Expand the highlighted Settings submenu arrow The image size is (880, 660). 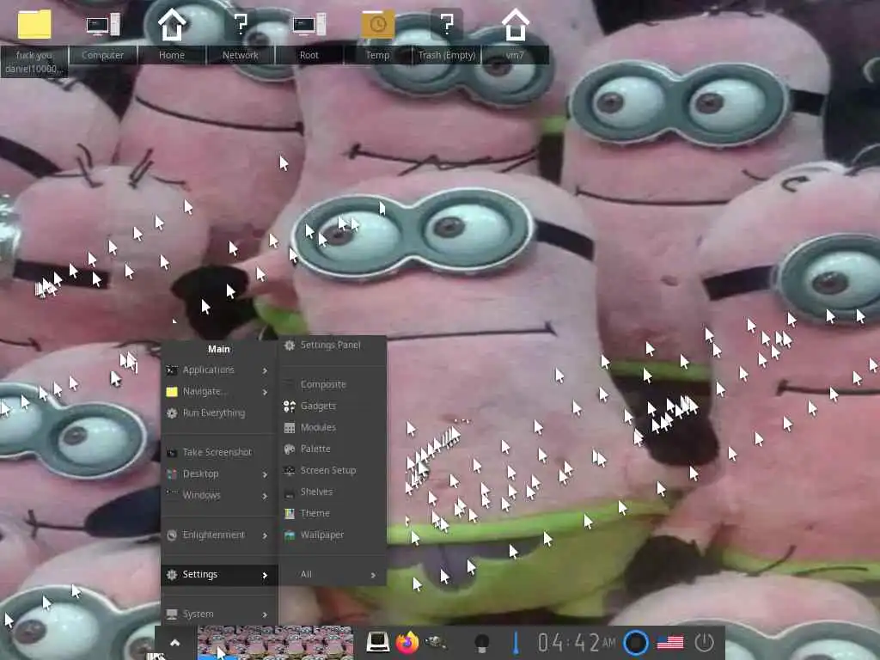click(265, 575)
